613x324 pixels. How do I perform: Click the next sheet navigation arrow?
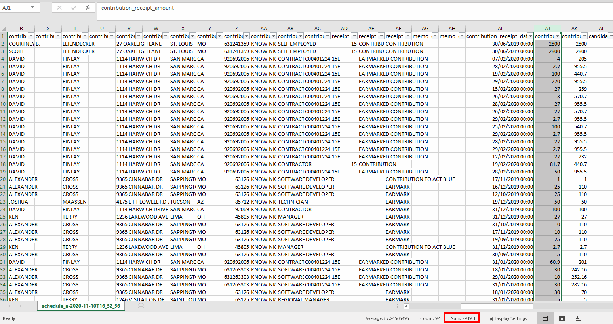tap(20, 306)
